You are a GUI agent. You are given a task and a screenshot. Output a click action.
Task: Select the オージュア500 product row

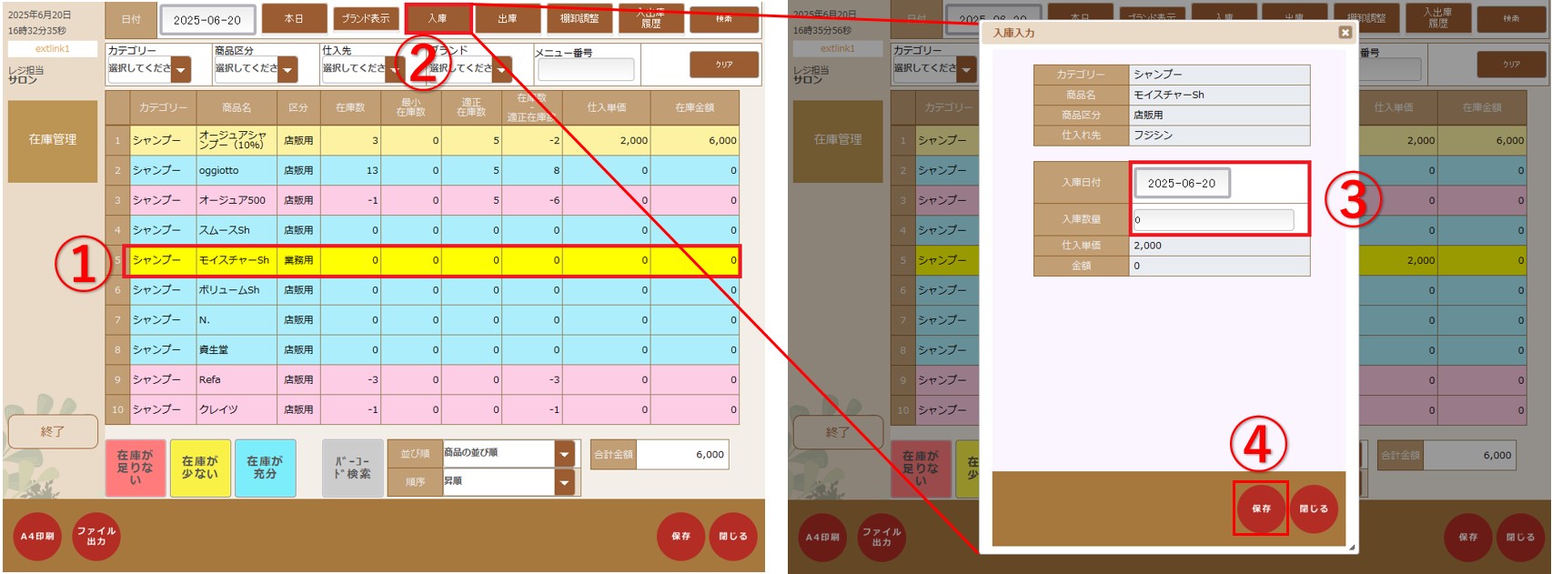click(x=422, y=200)
